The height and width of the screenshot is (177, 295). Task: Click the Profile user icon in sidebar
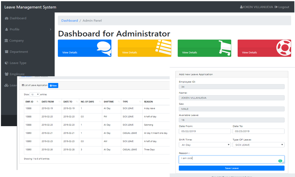7,29
